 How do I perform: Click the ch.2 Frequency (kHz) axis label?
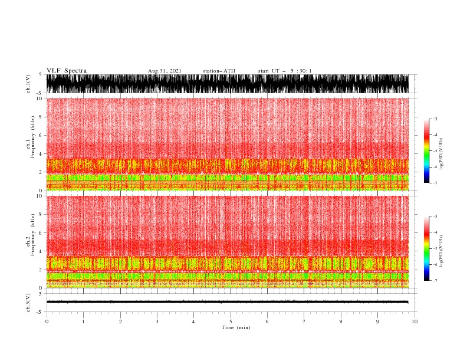pyautogui.click(x=31, y=235)
